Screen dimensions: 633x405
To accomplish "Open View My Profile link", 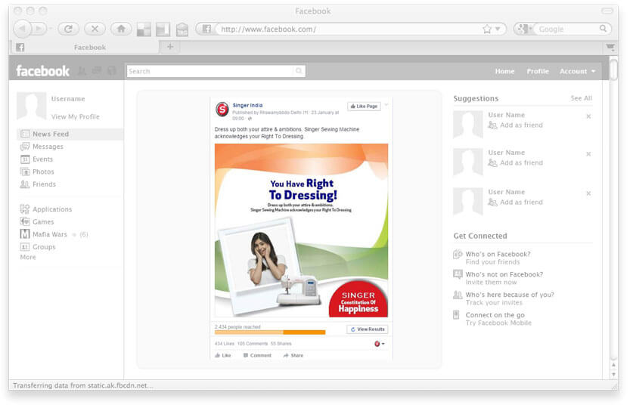I will (75, 116).
